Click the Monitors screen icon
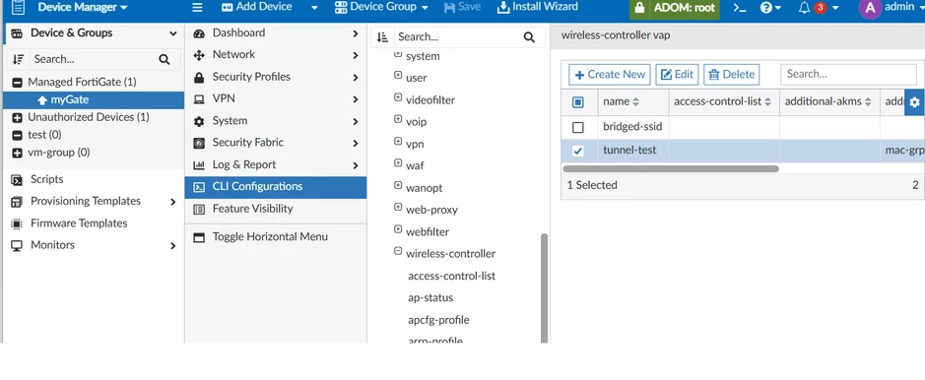Screen dimensions: 925x380 coord(17,245)
